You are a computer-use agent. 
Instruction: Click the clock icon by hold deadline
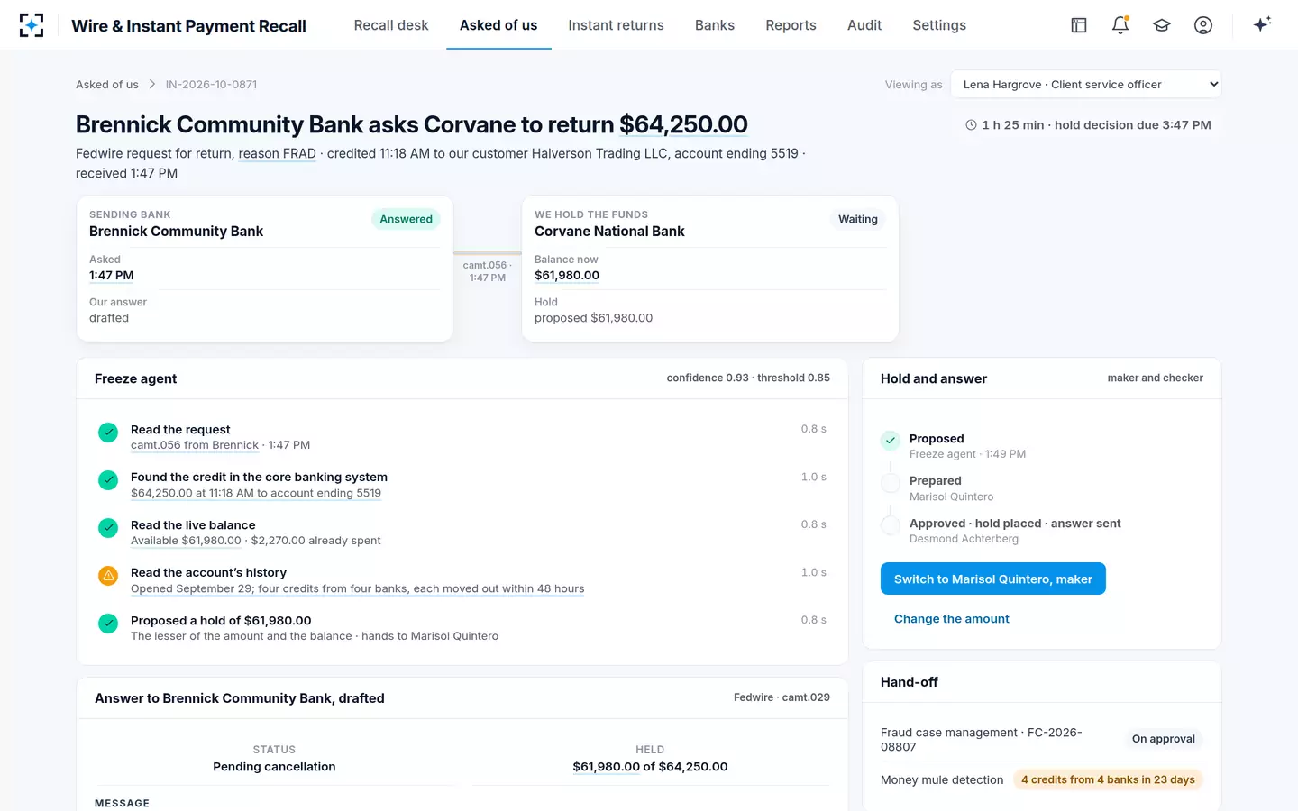coord(971,125)
